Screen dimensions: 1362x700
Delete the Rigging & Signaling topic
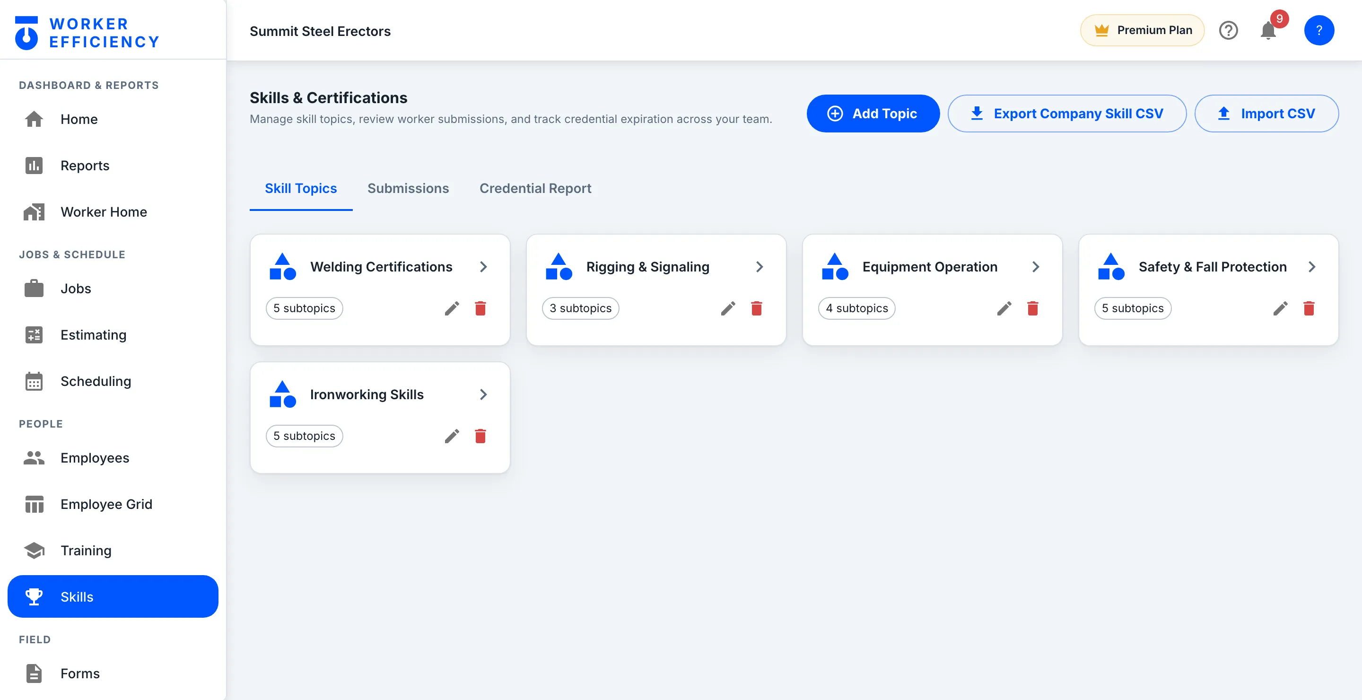tap(756, 308)
